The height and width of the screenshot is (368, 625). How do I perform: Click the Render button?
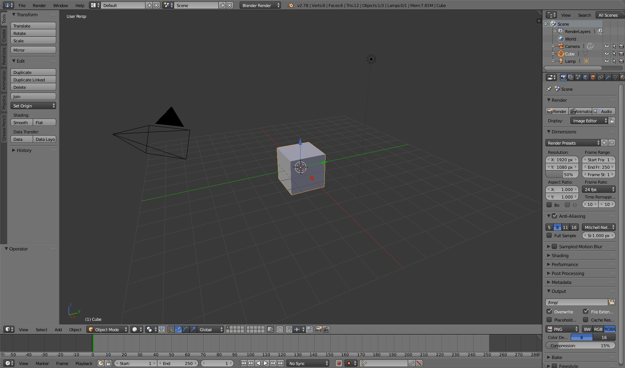click(556, 111)
